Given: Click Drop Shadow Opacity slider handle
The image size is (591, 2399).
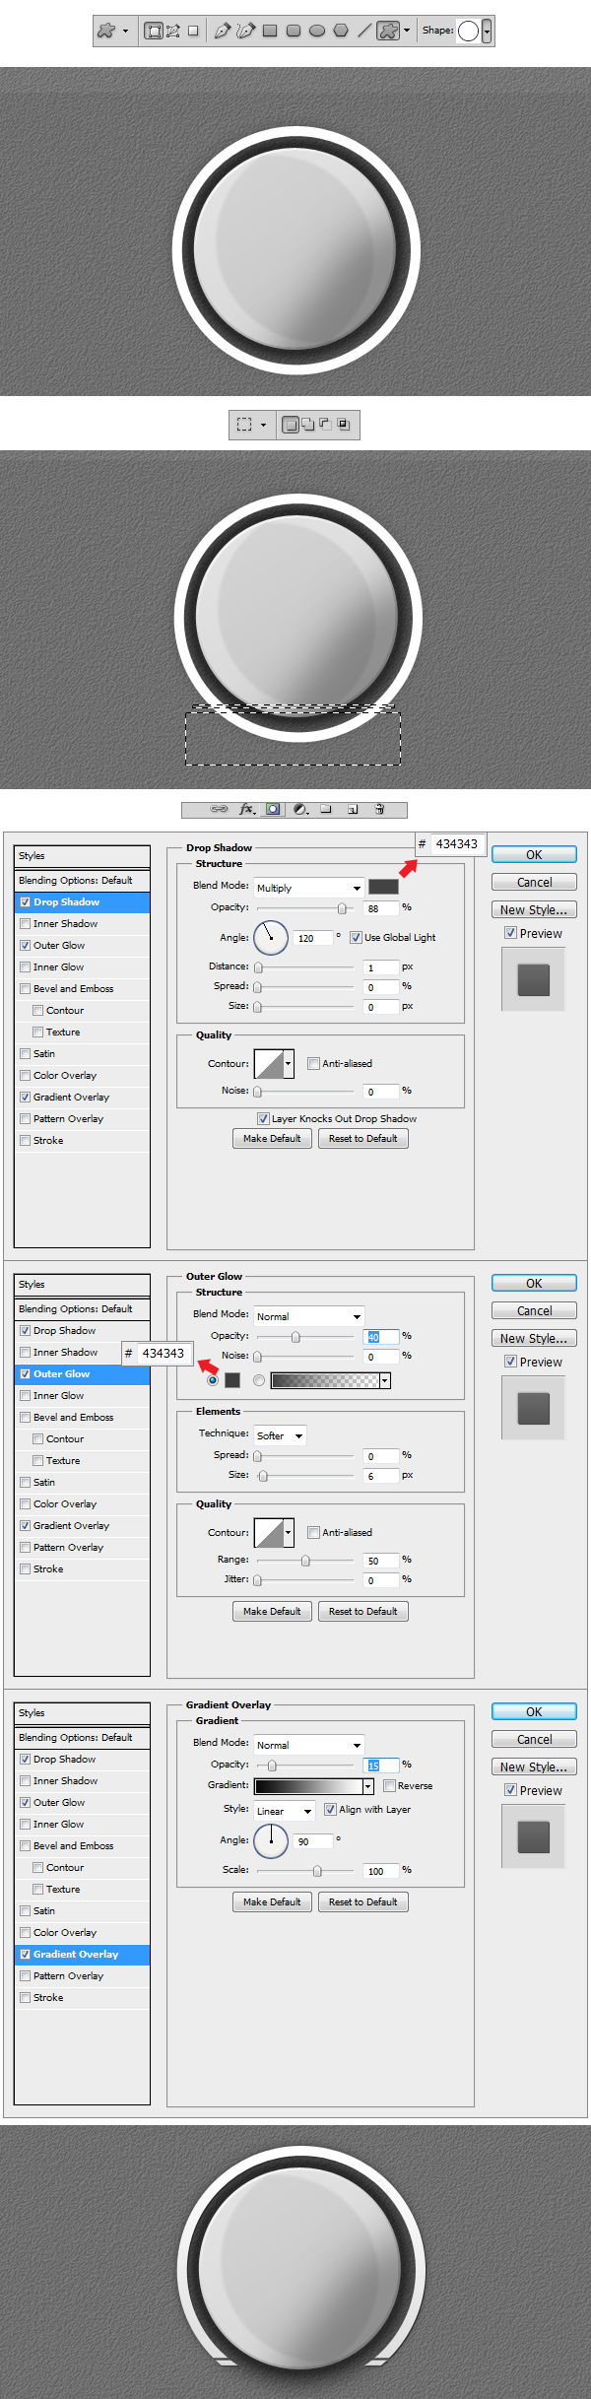Looking at the screenshot, I should (342, 908).
